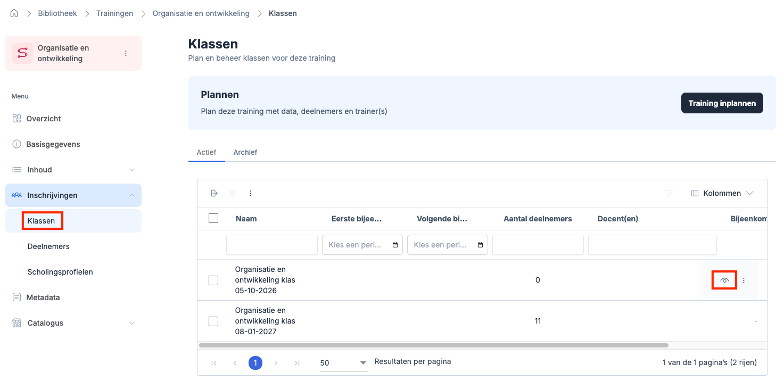Viewport: 784px width, 389px height.
Task: Switch to the Archief tab
Action: pos(245,152)
